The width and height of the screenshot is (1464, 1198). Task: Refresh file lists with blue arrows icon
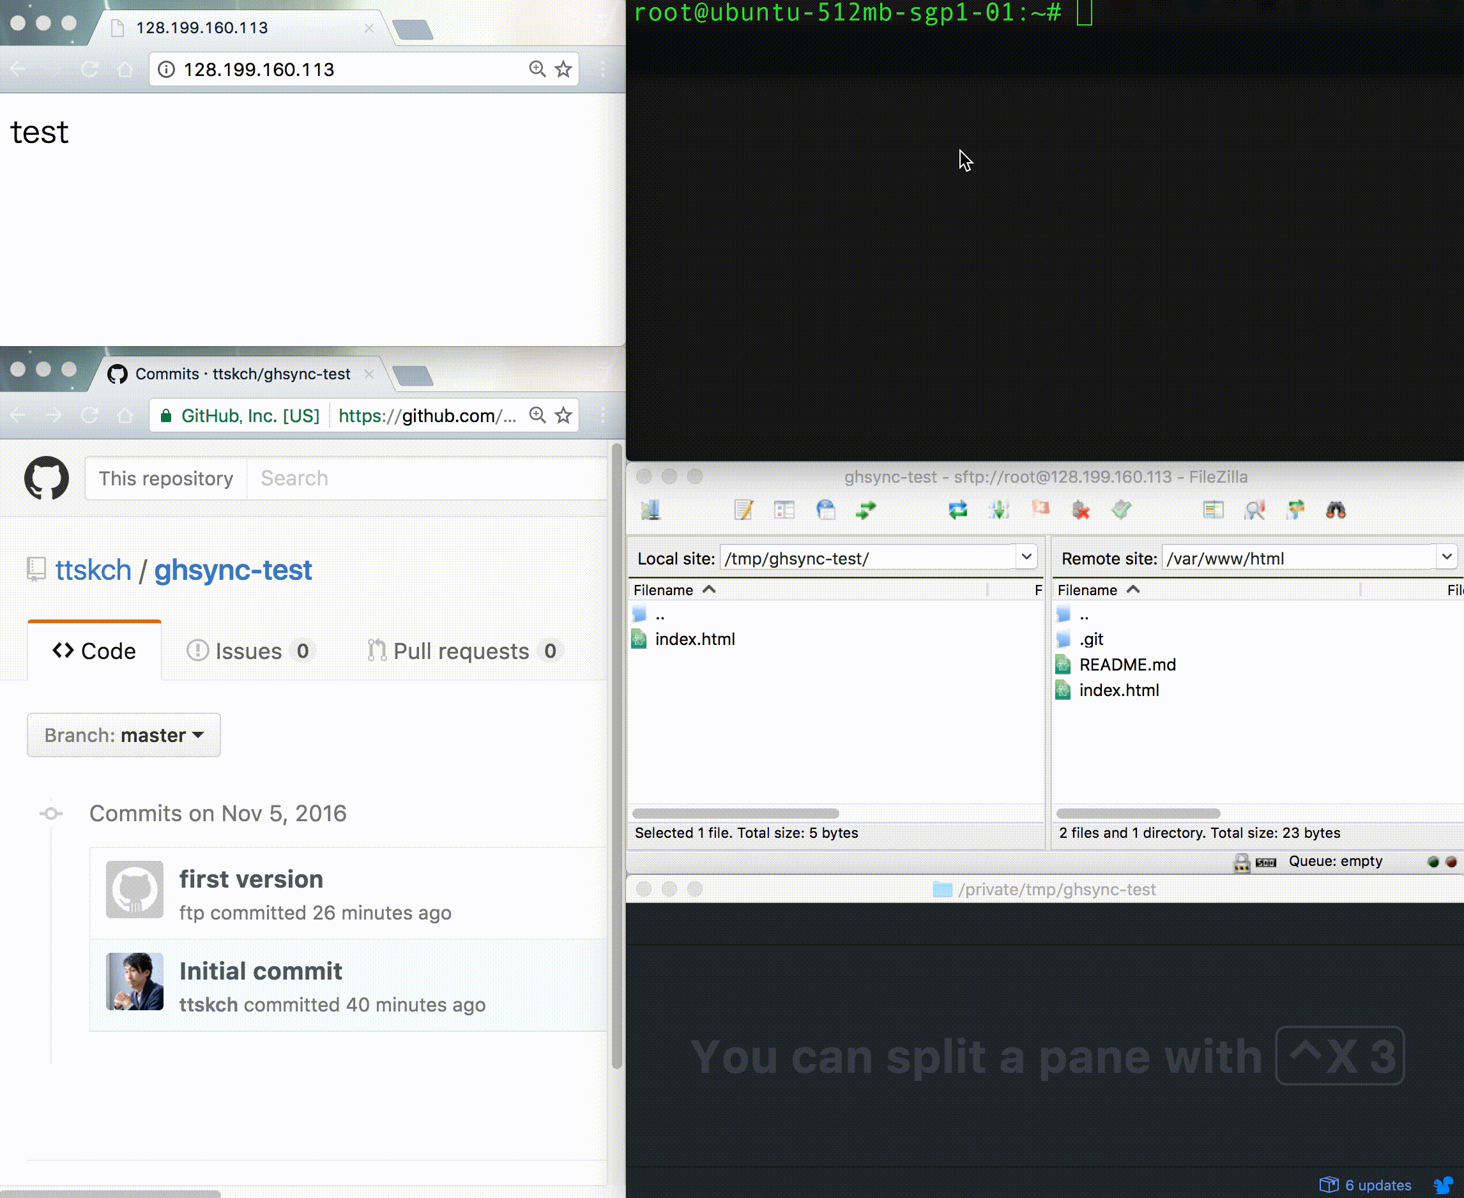[958, 510]
